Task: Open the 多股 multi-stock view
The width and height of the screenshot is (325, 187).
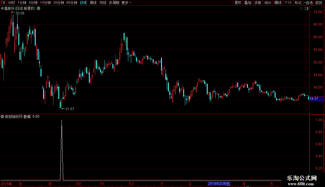Action: [258, 3]
